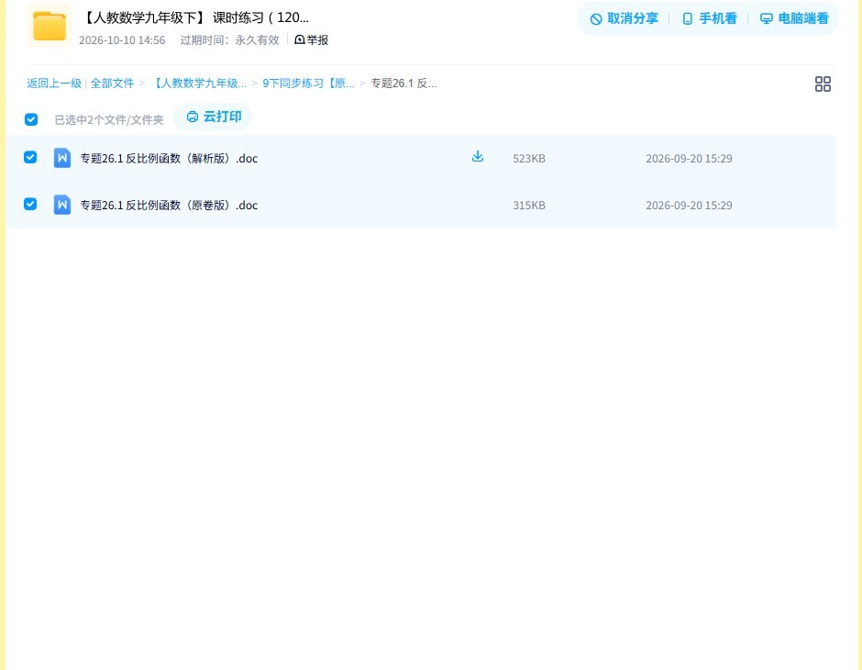Click Word icon of 解析版 document
Image resolution: width=862 pixels, height=670 pixels.
(x=62, y=158)
